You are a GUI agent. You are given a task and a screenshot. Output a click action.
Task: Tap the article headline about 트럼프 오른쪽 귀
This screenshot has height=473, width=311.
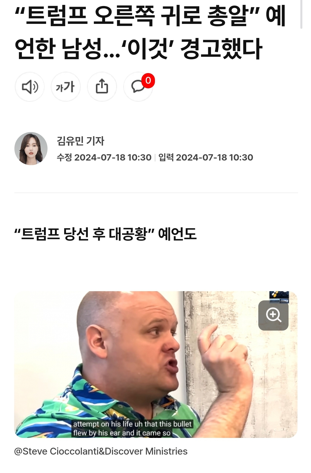pyautogui.click(x=150, y=32)
